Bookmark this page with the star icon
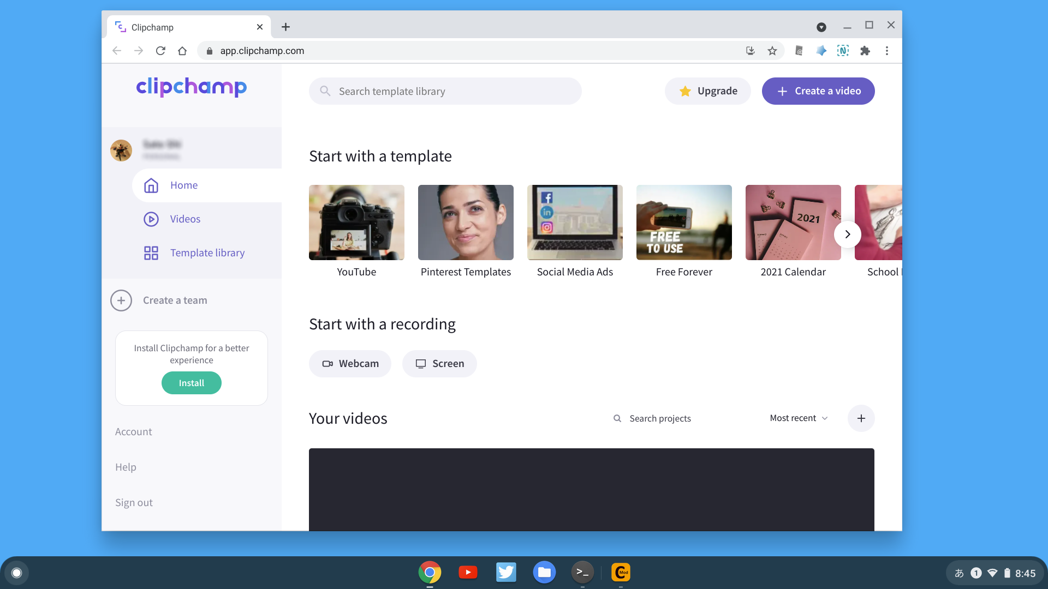Screen dimensions: 1048x589 coord(772,51)
